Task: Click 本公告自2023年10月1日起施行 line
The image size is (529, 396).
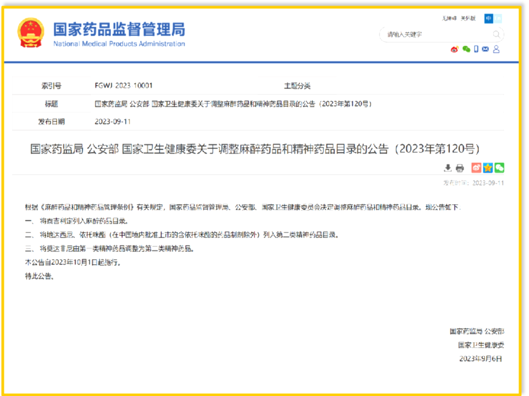Action: click(x=73, y=263)
